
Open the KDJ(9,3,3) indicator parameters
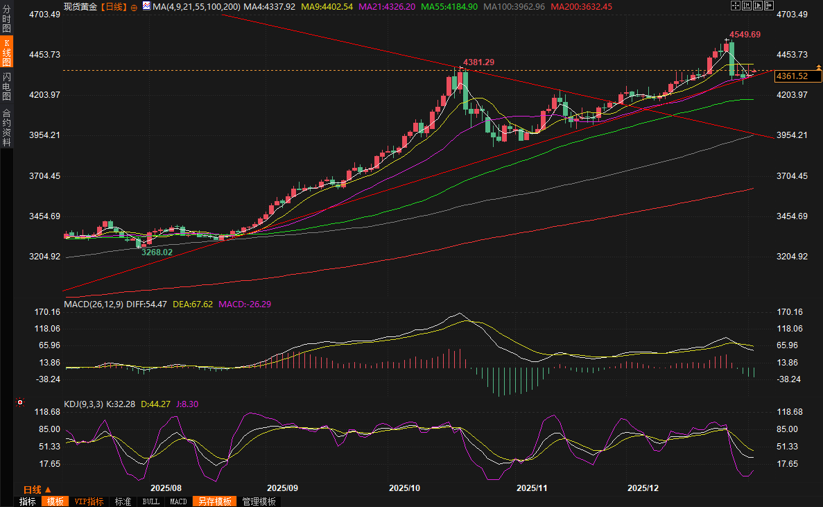click(x=83, y=403)
